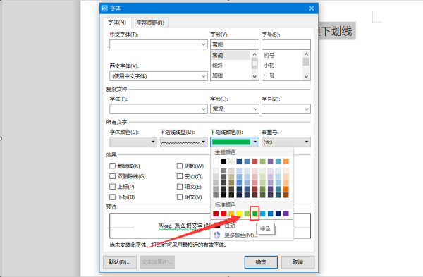423x277 pixels.
Task: Select 倾斜 in the 字形 list
Action: [231, 65]
